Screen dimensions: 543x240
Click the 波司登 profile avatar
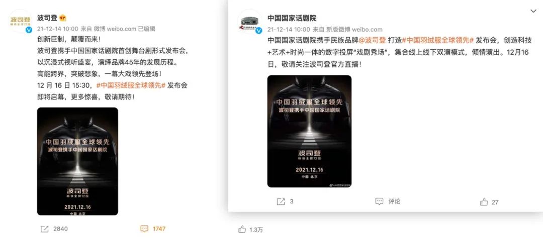[x=20, y=21]
